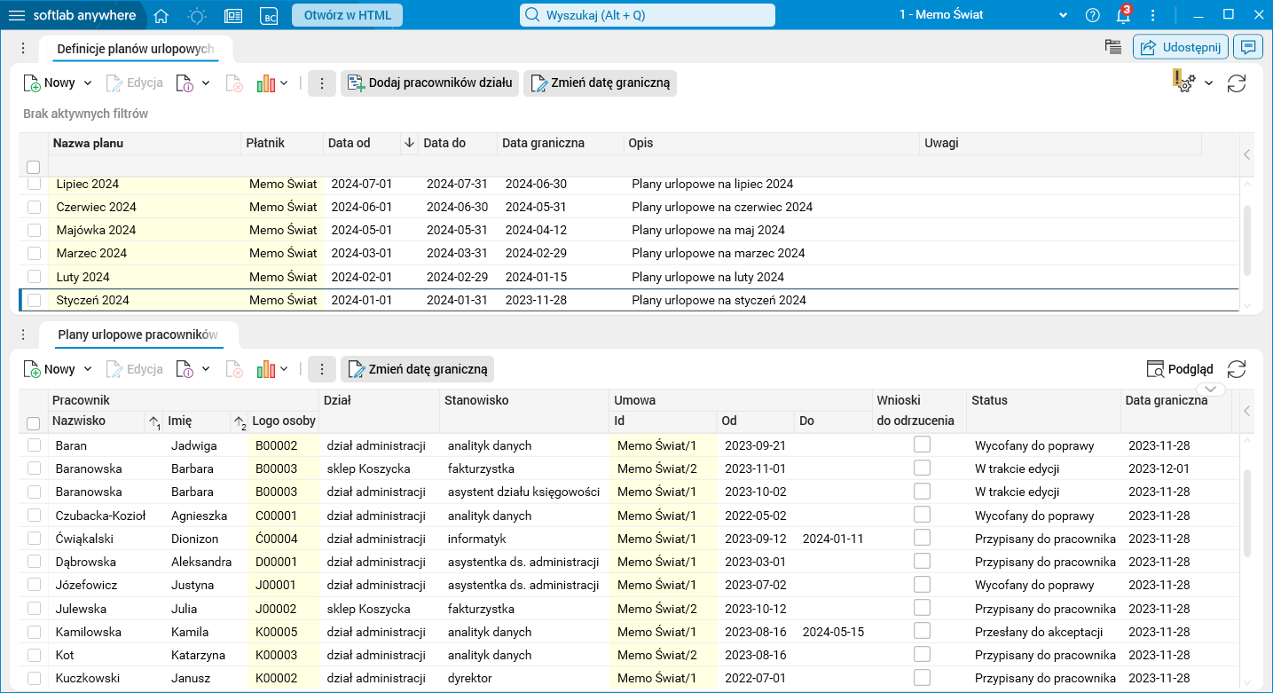
Task: Click the Wyszukaj search field
Action: 648,15
